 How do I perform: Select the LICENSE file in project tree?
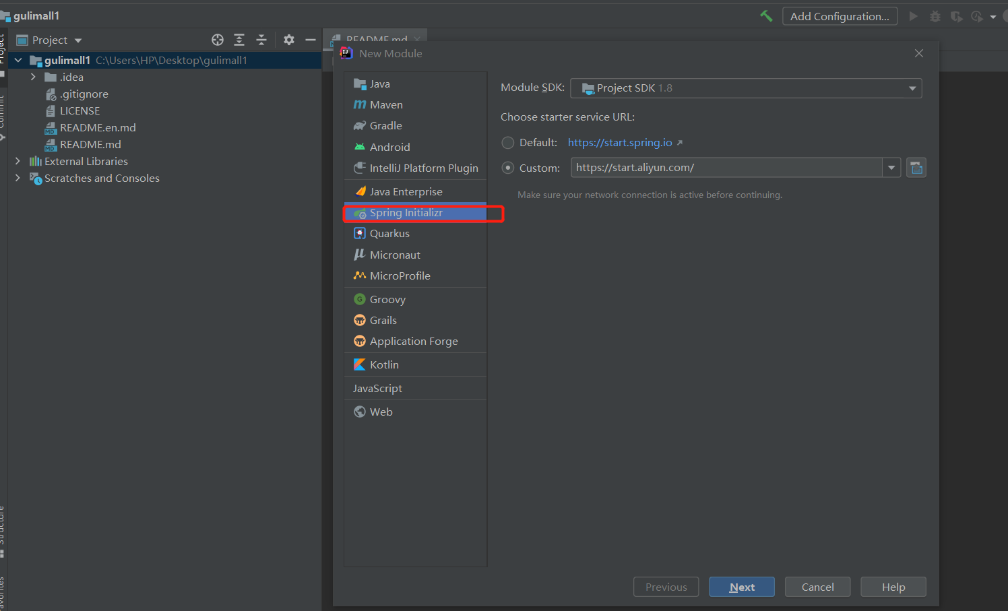[x=80, y=110]
